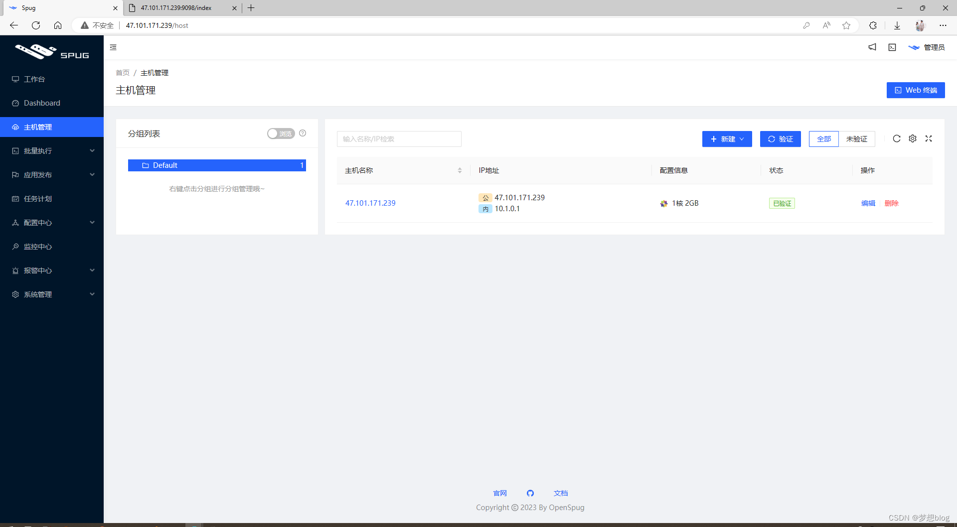Click 编辑 for host 47.101.171.239

[x=868, y=203]
